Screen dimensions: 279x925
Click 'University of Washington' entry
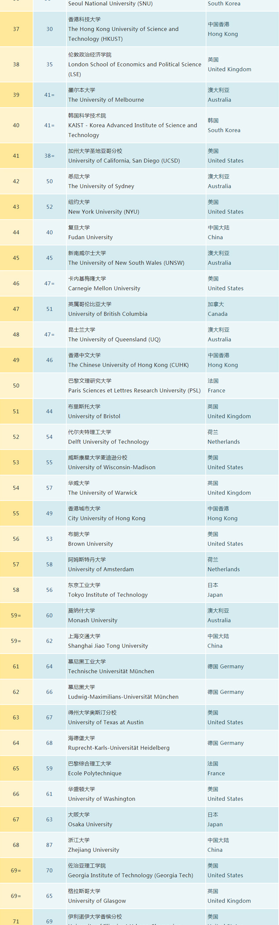(x=101, y=799)
